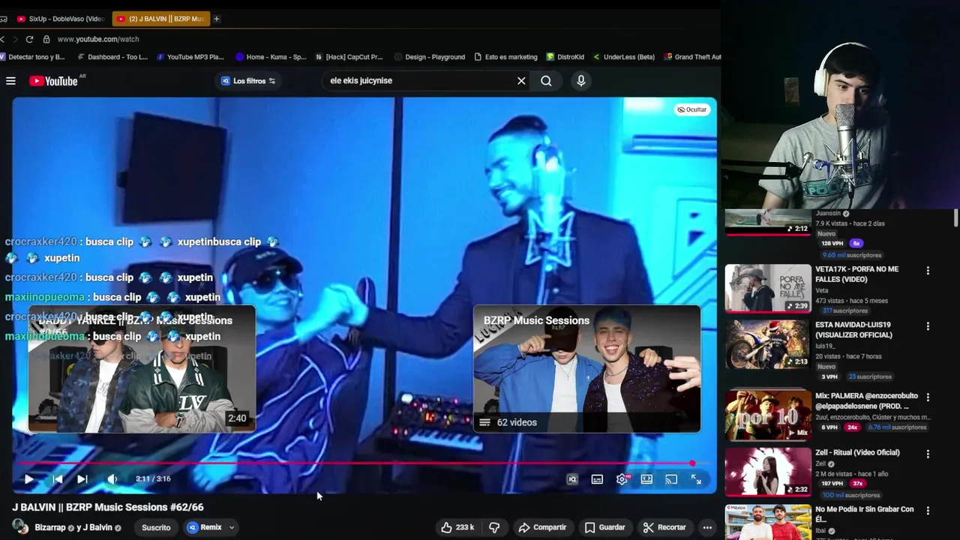Open ESTA NAVIDAD-LUIS19 visualizer thumbnail
960x540 pixels.
pyautogui.click(x=768, y=344)
